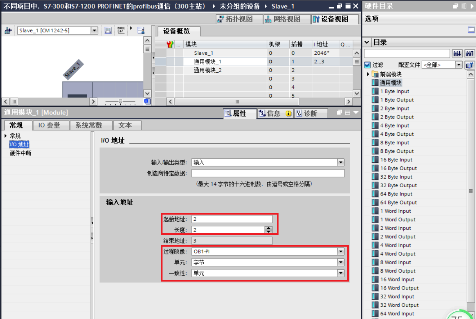Click the diagnostics wrench icon column header

coord(170,44)
